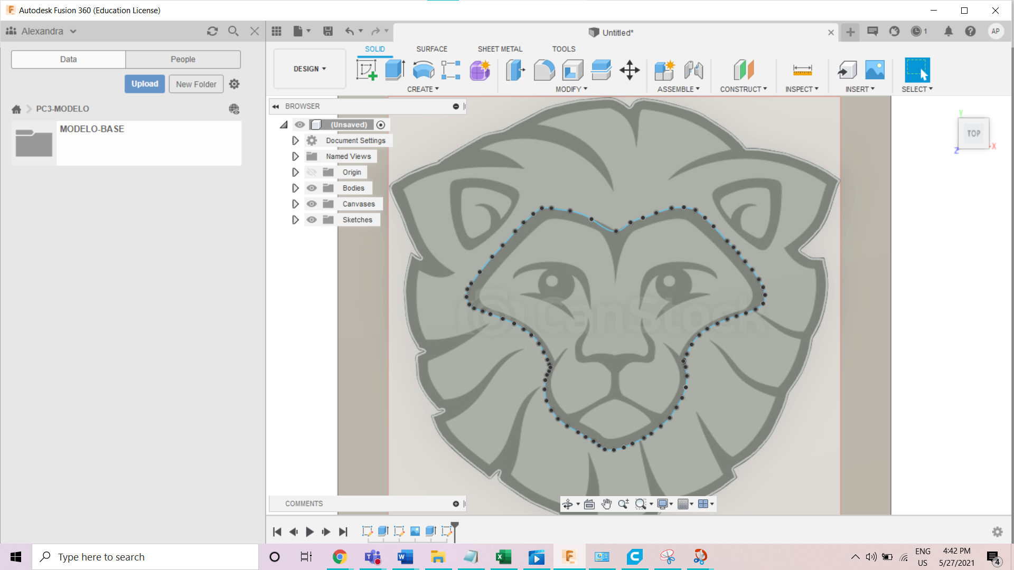Screen dimensions: 1014x570
Task: Play the timeline
Action: click(x=310, y=532)
